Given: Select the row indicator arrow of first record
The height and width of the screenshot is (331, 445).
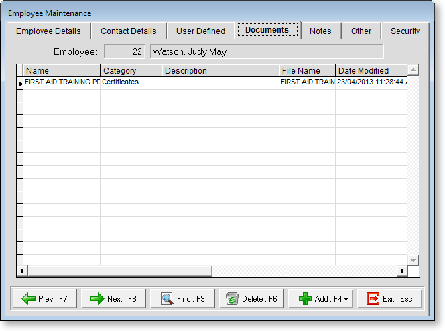Looking at the screenshot, I should pyautogui.click(x=20, y=83).
